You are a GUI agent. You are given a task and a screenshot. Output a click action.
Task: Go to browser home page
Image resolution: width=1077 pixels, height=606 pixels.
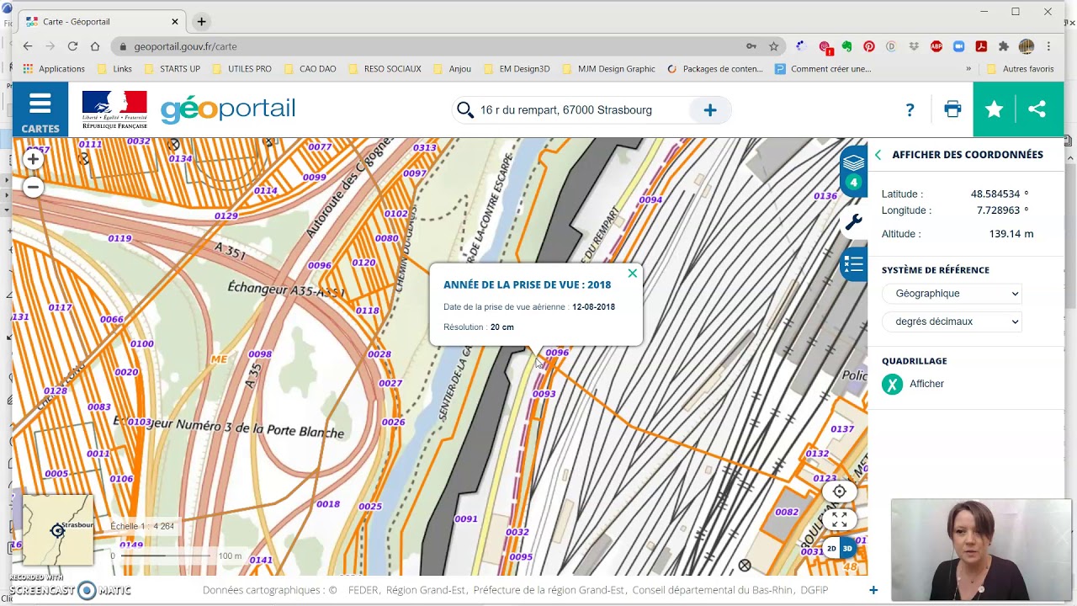click(95, 46)
